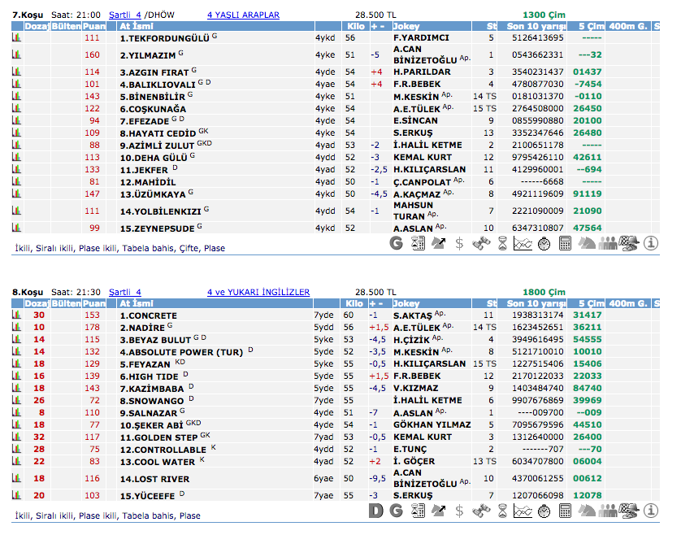Open the hourglass icon under race 7
Screen dimensions: 681x535
(x=502, y=242)
